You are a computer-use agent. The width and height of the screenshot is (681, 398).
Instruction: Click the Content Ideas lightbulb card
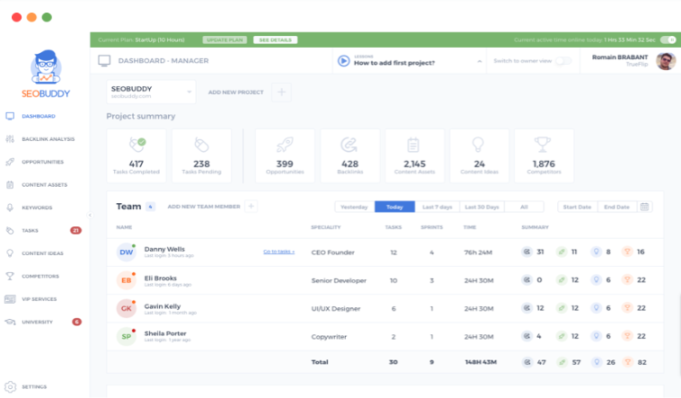pyautogui.click(x=479, y=155)
